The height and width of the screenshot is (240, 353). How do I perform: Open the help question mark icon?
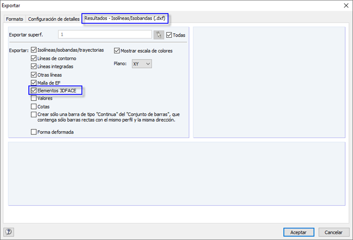click(x=8, y=232)
